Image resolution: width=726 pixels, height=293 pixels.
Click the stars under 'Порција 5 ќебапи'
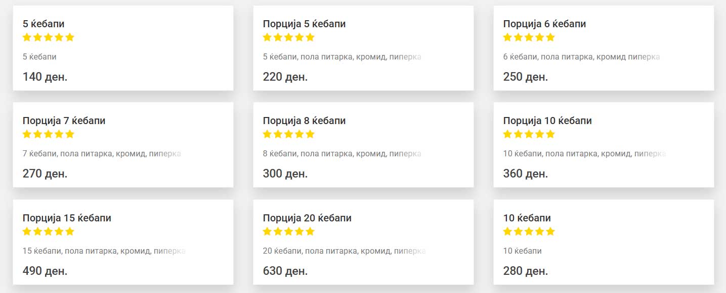pos(289,37)
